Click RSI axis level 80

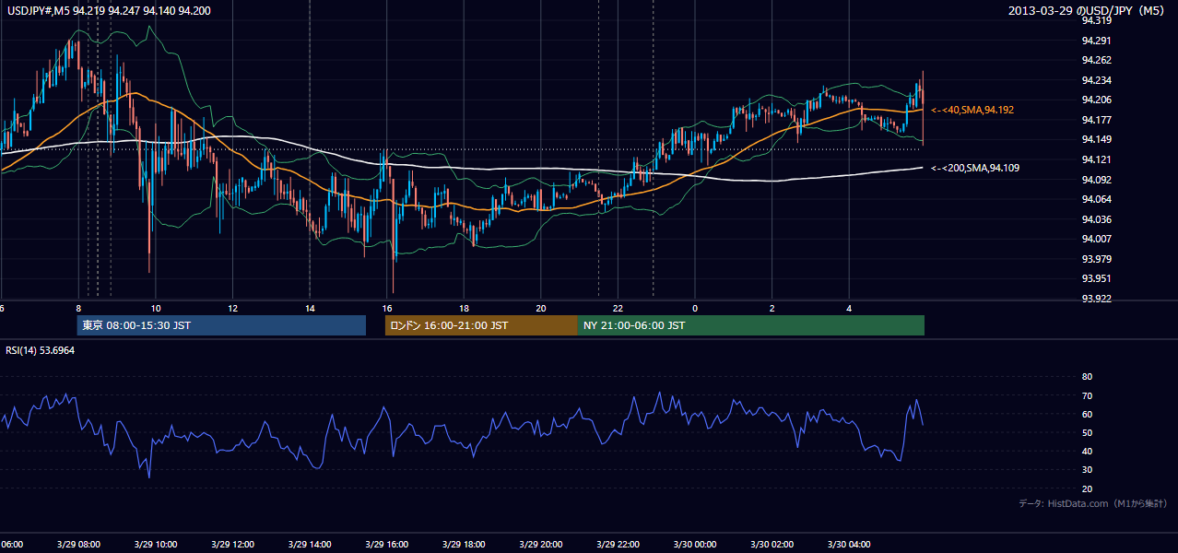1087,377
